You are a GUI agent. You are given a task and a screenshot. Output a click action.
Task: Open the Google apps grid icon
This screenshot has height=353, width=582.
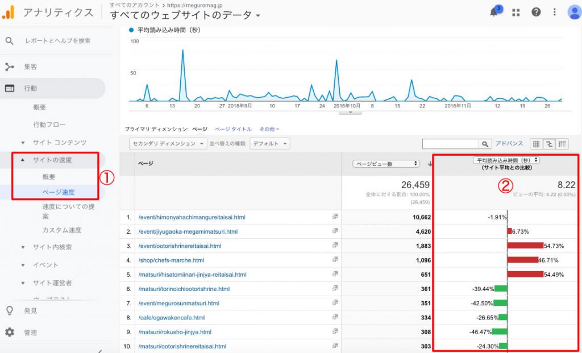[x=516, y=13]
